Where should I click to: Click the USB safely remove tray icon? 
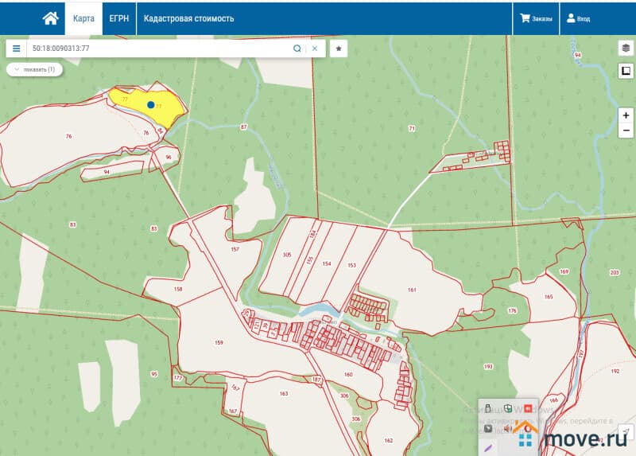(488, 409)
